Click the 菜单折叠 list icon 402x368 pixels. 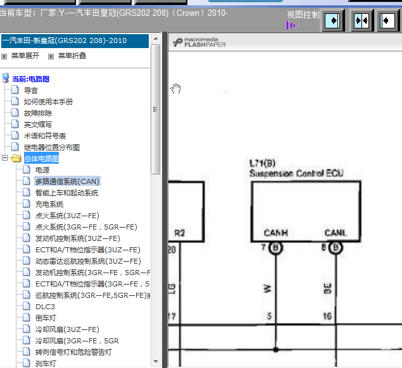pyautogui.click(x=51, y=56)
